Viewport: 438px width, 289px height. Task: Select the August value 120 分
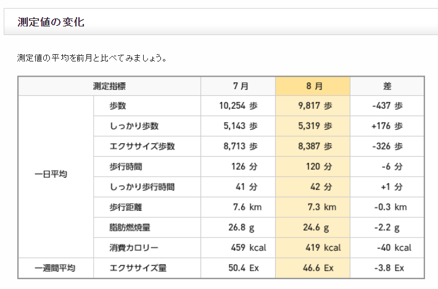pyautogui.click(x=319, y=167)
